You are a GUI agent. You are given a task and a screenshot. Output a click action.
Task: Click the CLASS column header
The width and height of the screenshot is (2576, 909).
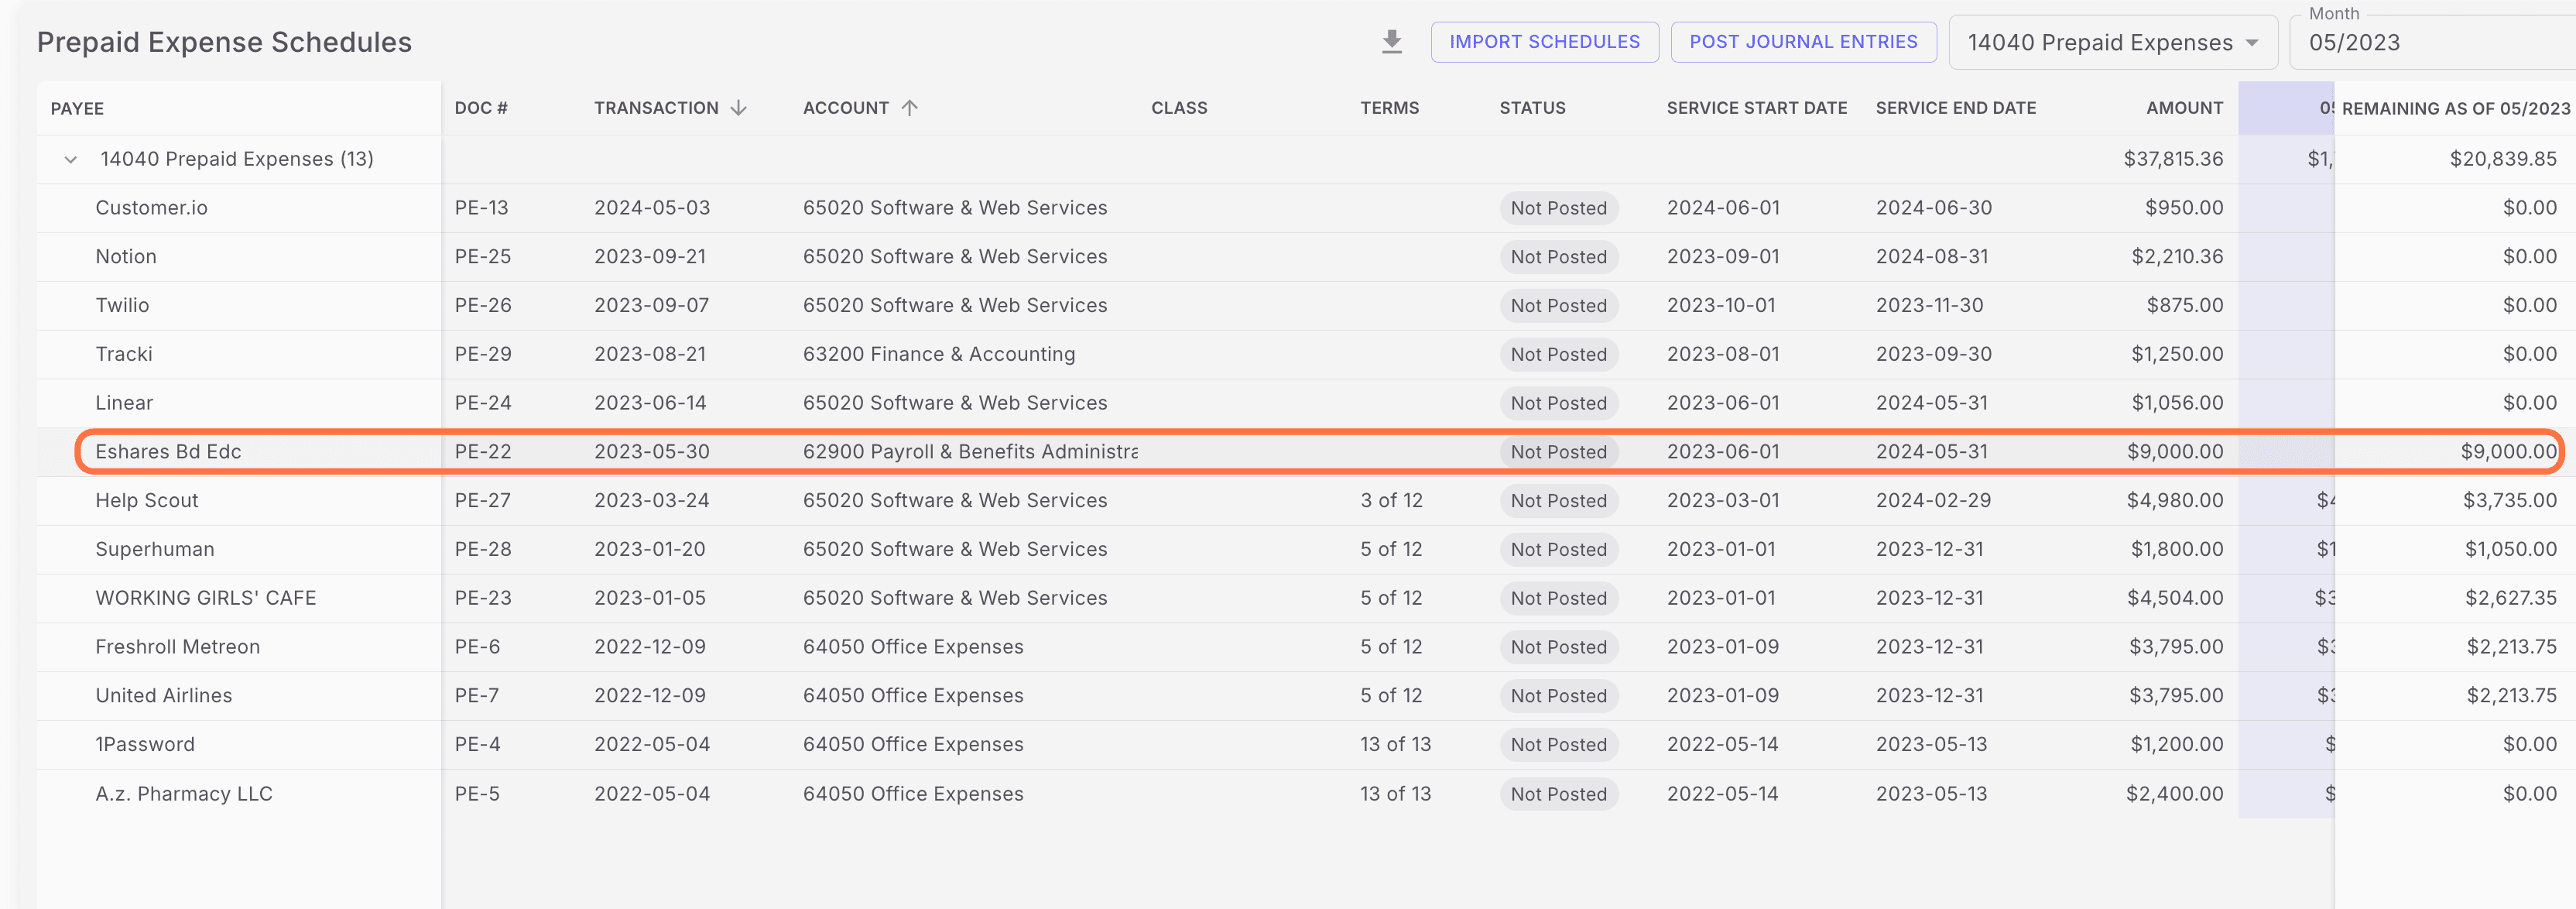[x=1179, y=108]
